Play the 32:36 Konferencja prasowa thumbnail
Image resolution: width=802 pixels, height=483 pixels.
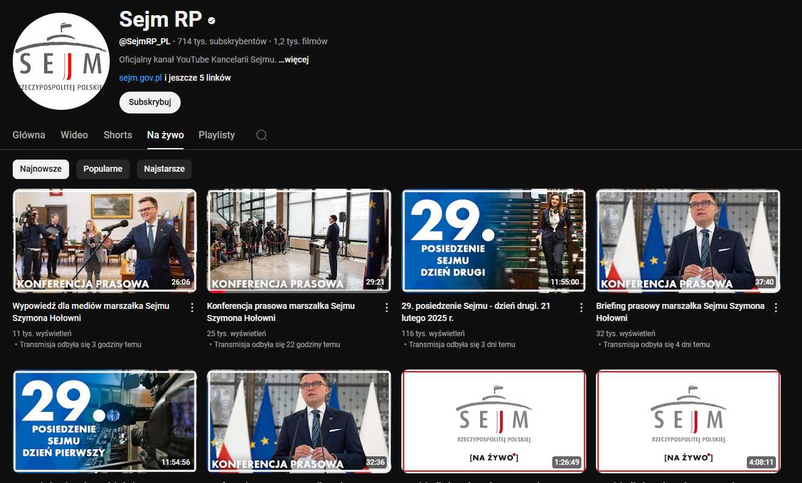tap(299, 421)
